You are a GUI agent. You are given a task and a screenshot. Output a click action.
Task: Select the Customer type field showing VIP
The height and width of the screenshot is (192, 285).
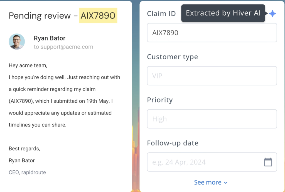coord(212,76)
